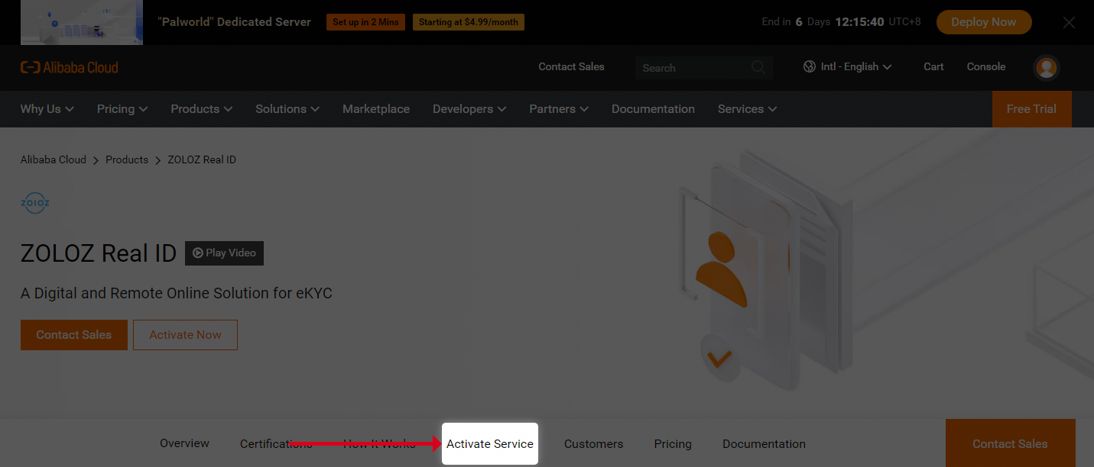
Task: Click the Free Trial button
Action: (x=1031, y=109)
